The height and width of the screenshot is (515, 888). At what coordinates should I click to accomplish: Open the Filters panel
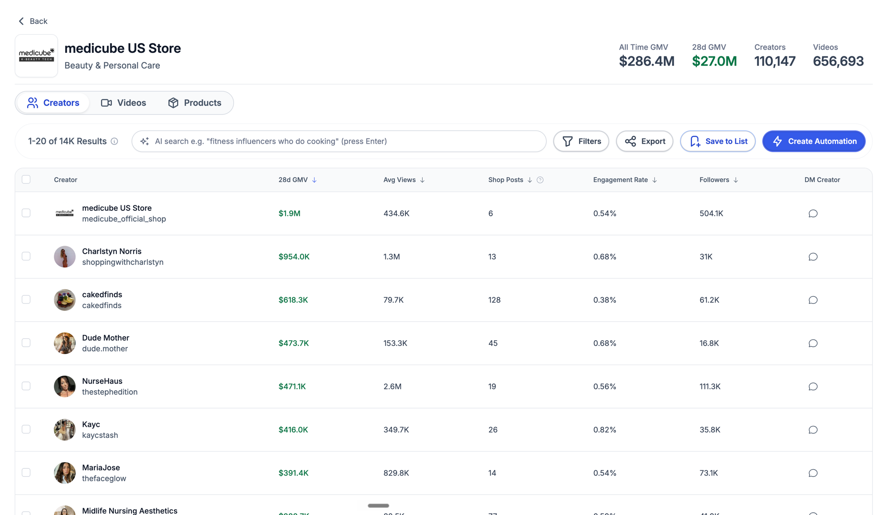581,141
